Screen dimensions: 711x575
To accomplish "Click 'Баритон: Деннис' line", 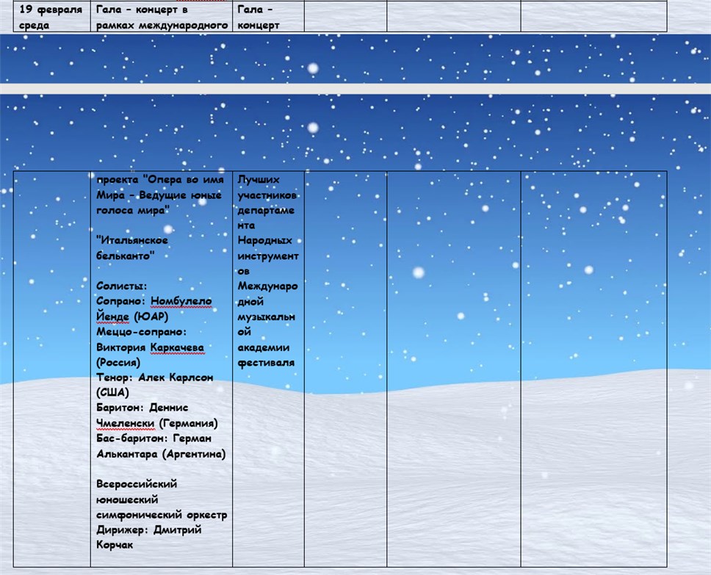I will (142, 408).
